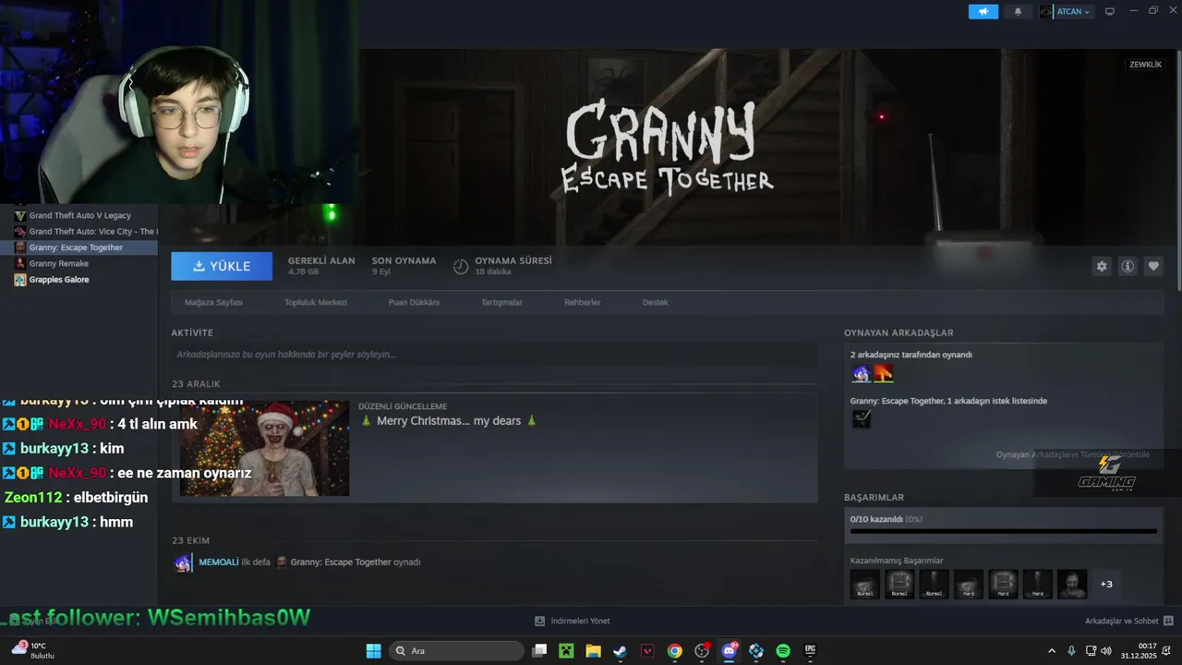Show +3 more achievements
This screenshot has height=665, width=1182.
point(1106,584)
